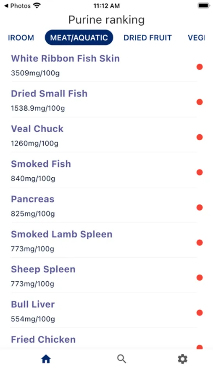This screenshot has height=379, width=213.
Task: Tap the Dried Small Fish title
Action: pyautogui.click(x=49, y=94)
